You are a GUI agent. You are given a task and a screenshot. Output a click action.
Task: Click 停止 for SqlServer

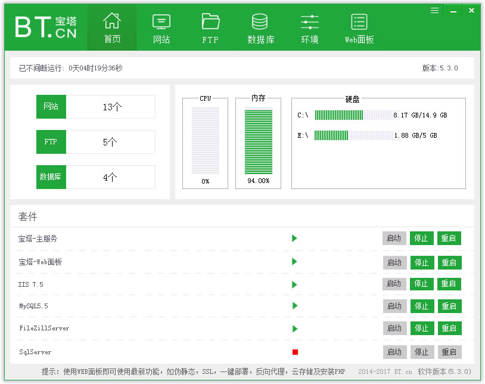coord(422,352)
